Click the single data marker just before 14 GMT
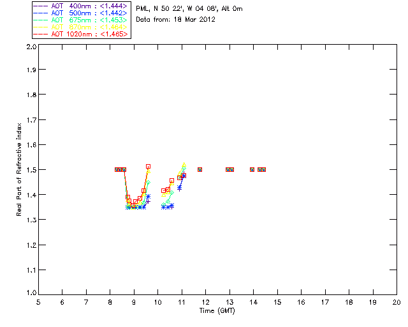The image size is (408, 327). point(252,169)
